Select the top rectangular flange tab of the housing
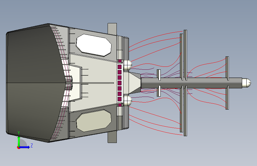This screenshot has height=166, width=257. pos(112,29)
